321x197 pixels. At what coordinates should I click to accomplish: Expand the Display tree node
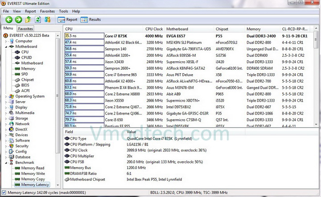tap(6, 107)
